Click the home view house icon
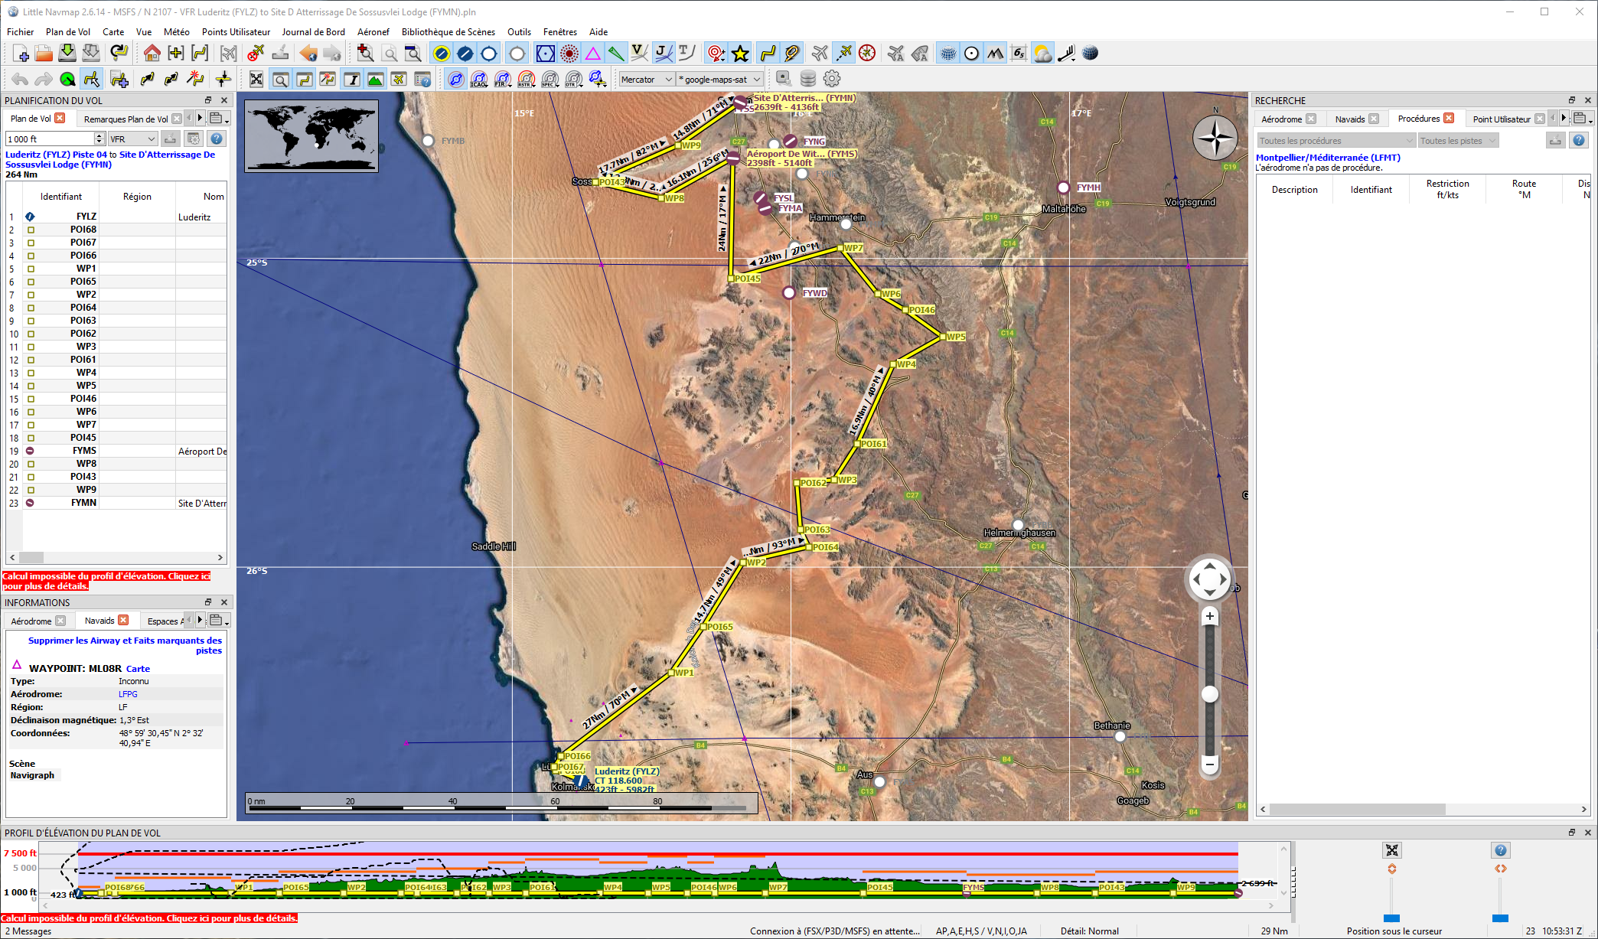 click(x=152, y=54)
